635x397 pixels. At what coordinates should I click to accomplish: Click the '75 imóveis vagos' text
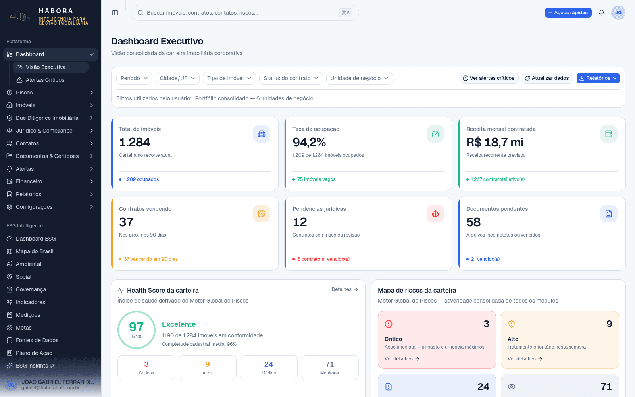(316, 179)
